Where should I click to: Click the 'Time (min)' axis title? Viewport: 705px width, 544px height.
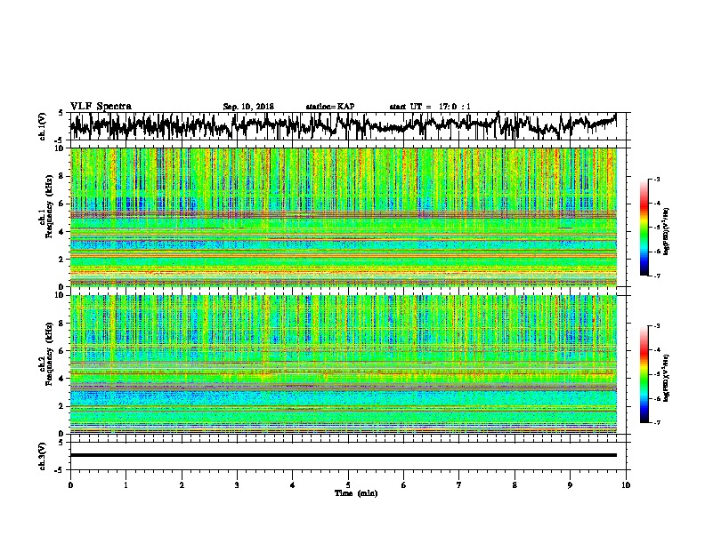point(356,493)
